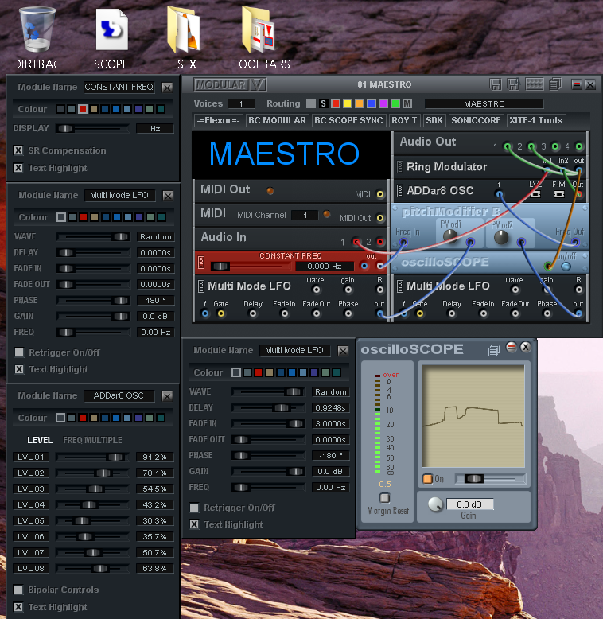Screen dimensions: 603x619
Task: Select the LEVEL tab in ADDar8 OSC
Action: [x=40, y=440]
